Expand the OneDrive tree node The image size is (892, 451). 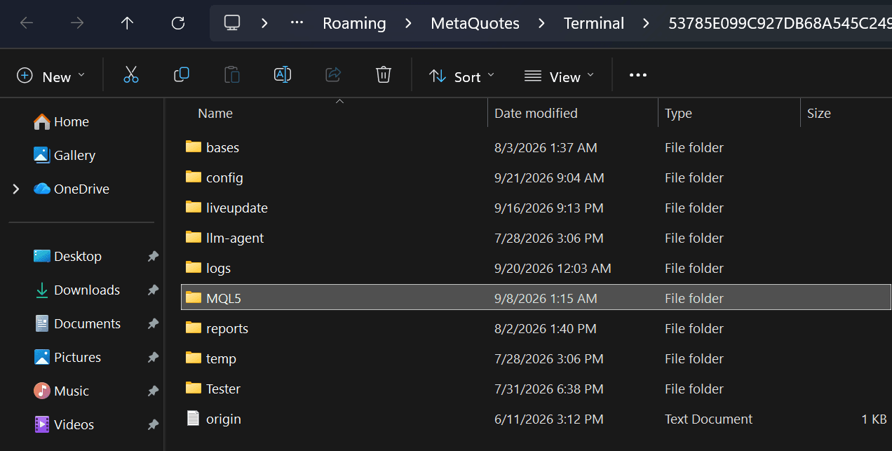pyautogui.click(x=16, y=189)
